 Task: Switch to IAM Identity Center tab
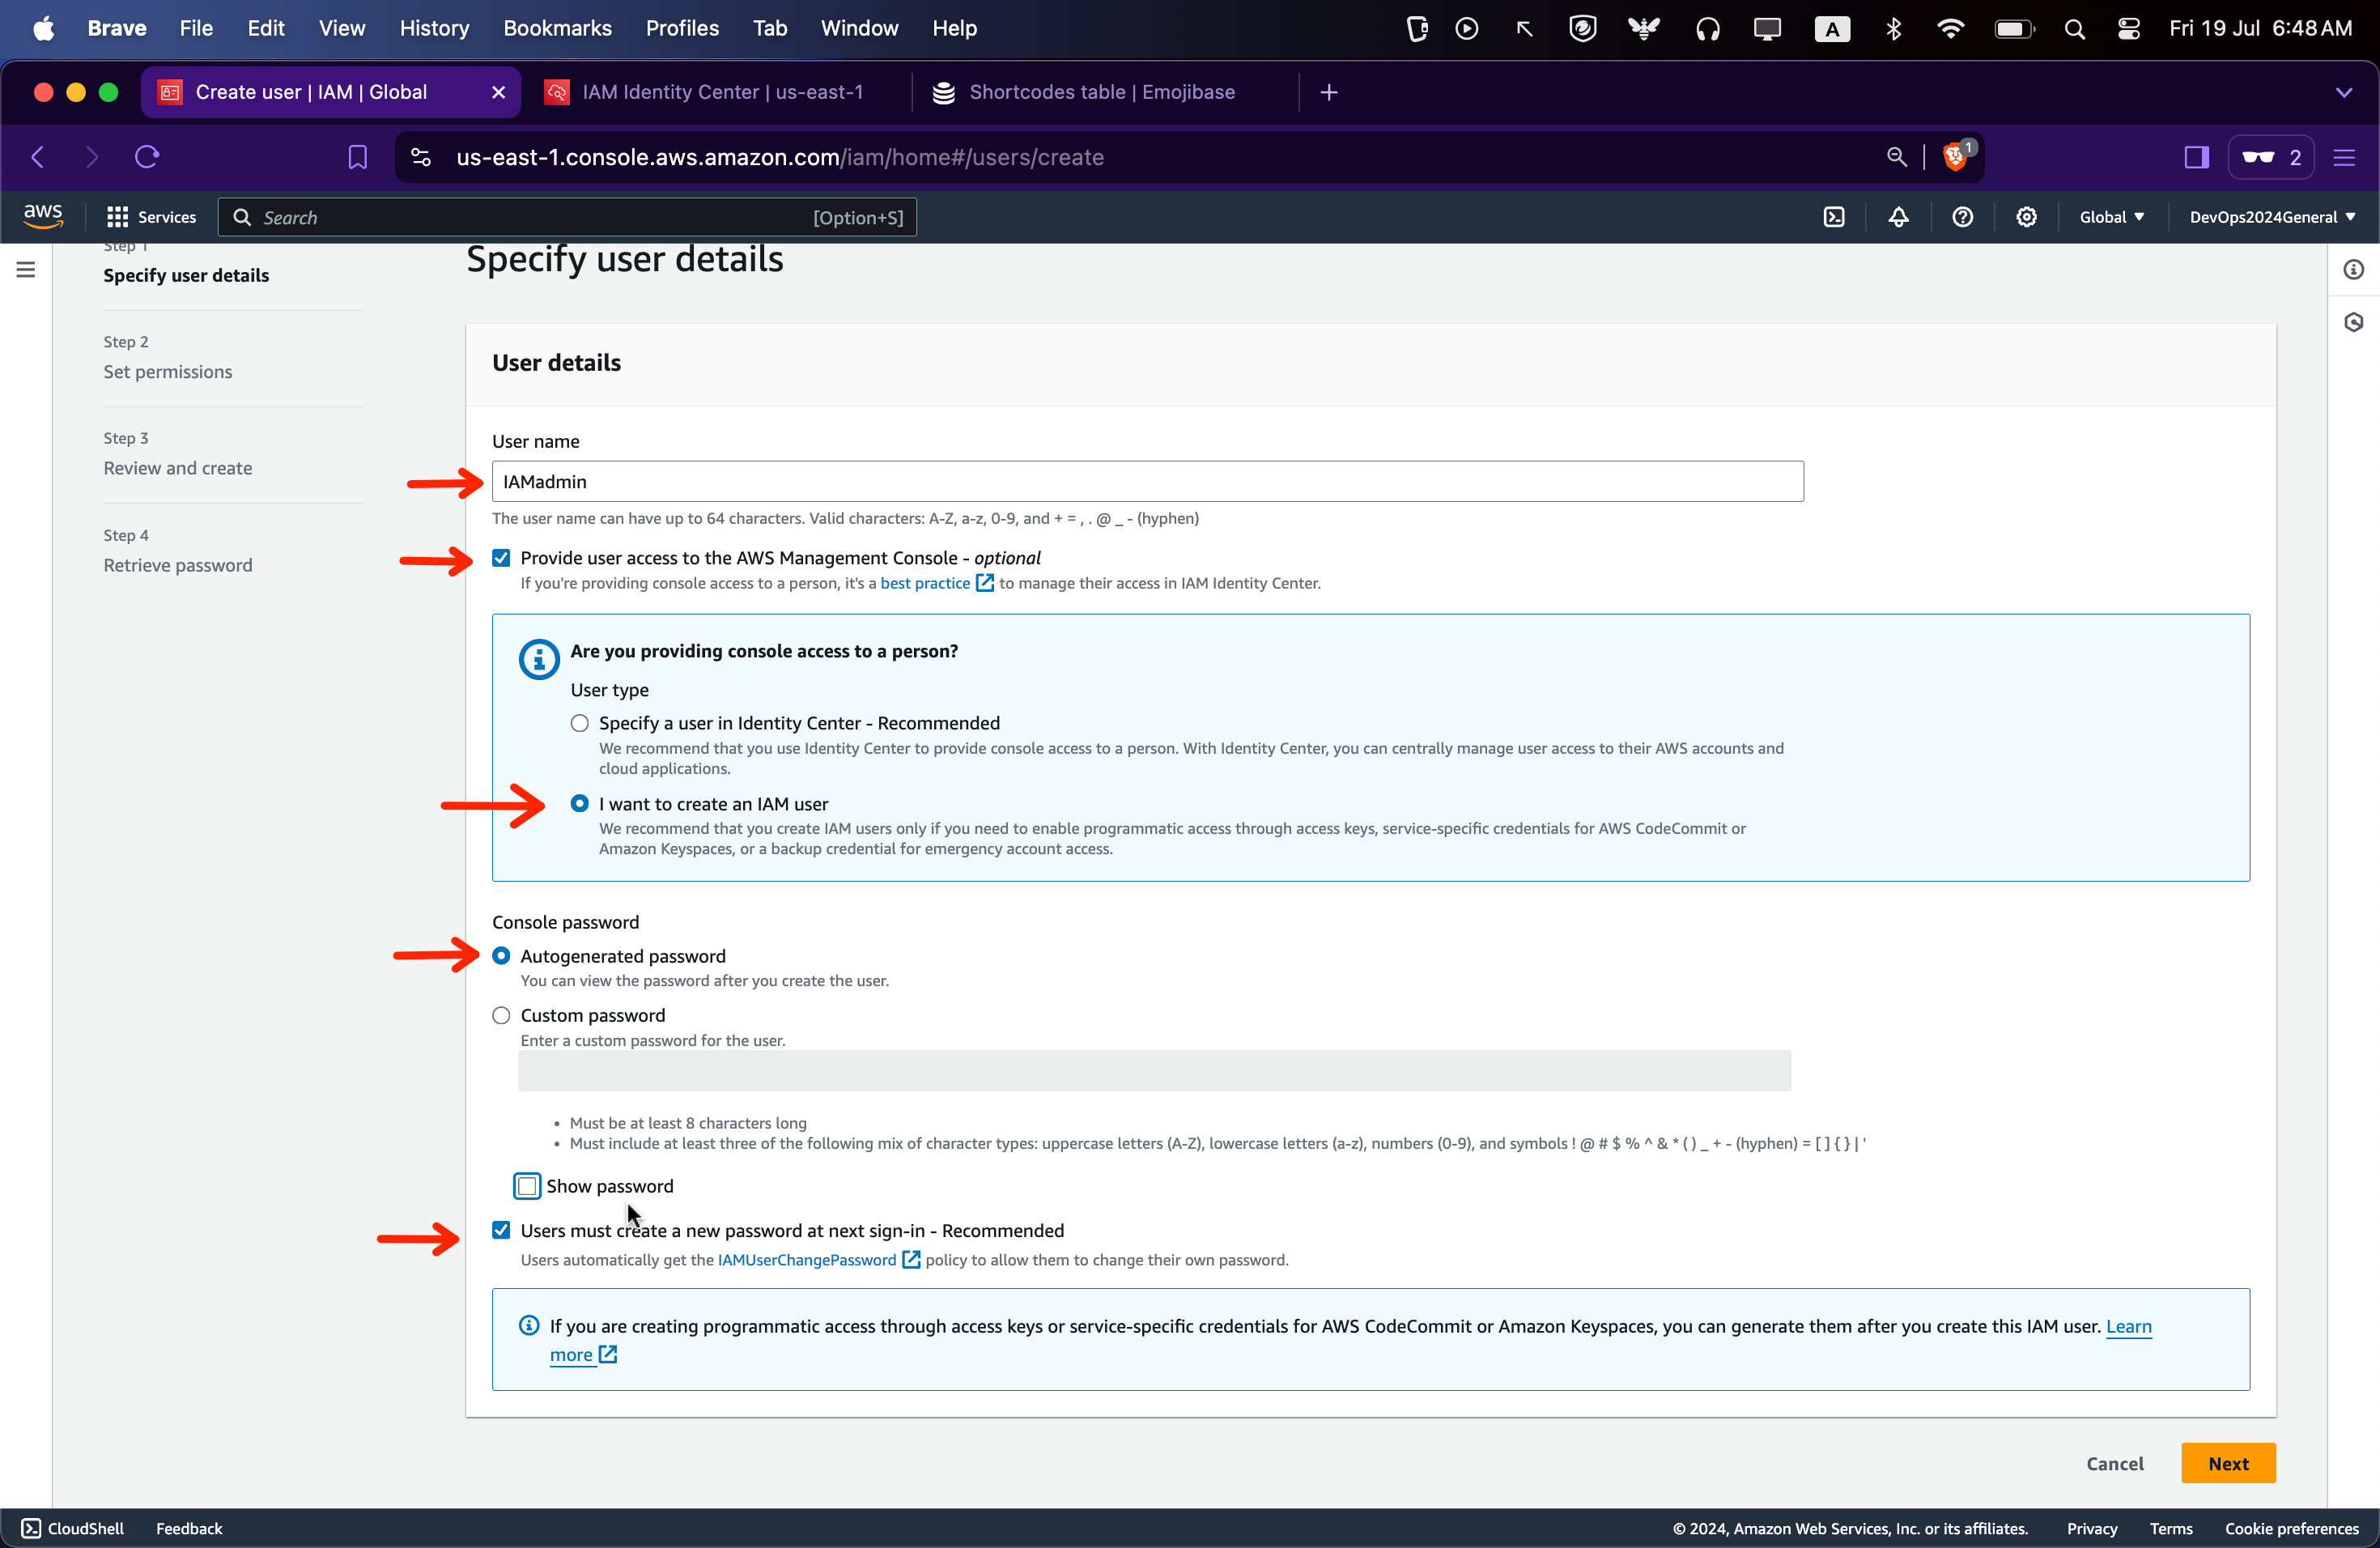pyautogui.click(x=721, y=92)
